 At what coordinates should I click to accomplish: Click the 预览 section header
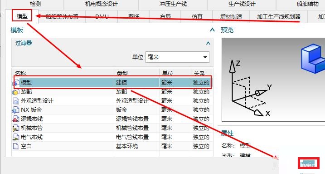227,30
